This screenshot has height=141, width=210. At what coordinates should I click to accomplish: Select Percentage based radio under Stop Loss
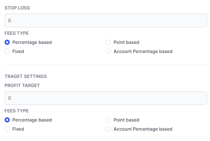pos(7,42)
